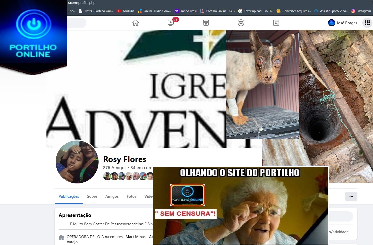Switch to the Fotos tab

pyautogui.click(x=131, y=196)
